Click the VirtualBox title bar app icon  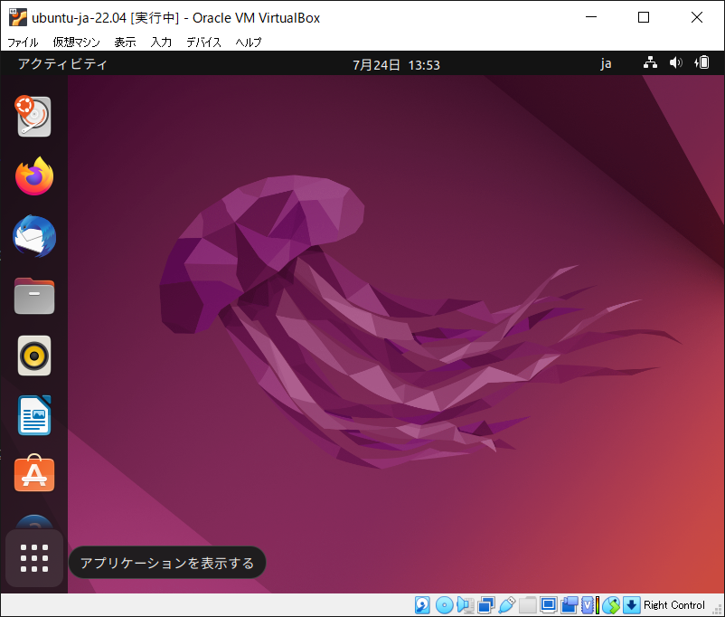click(17, 17)
